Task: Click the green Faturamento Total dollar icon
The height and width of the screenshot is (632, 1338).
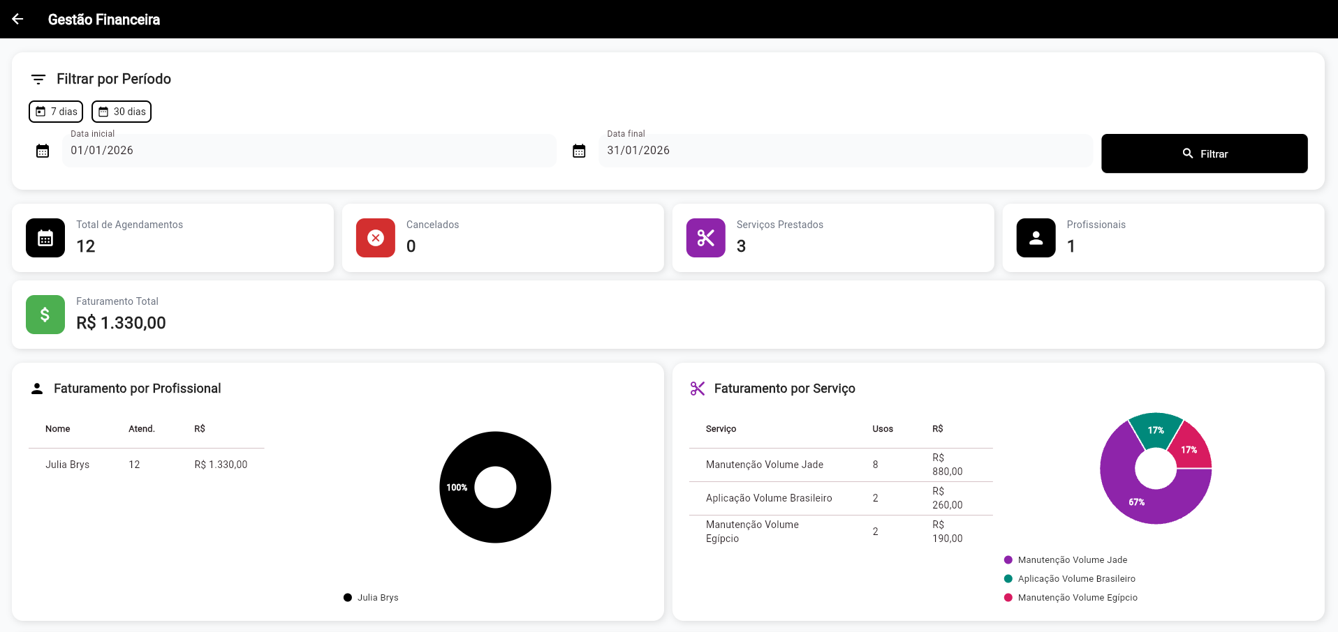Action: pos(45,315)
